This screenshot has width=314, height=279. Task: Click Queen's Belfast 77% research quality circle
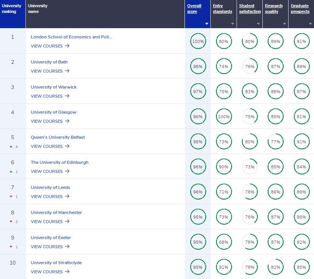coord(276,141)
